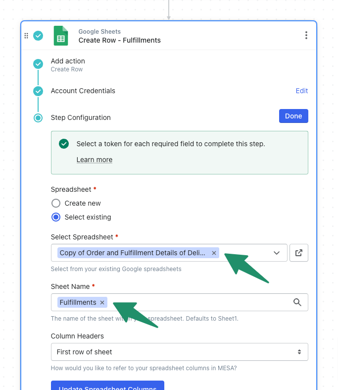Screen dimensions: 338x390
Task: Click the Account Credentials step row
Action: pyautogui.click(x=171, y=91)
